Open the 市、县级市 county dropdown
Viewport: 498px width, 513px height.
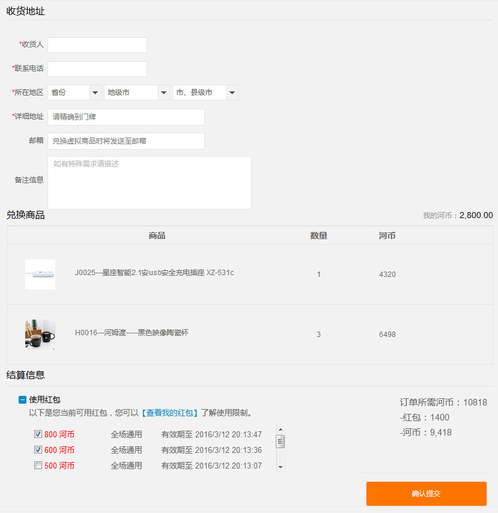tap(205, 93)
